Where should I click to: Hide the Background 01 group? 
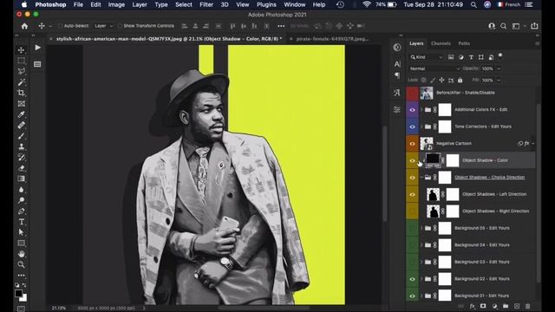(x=413, y=296)
